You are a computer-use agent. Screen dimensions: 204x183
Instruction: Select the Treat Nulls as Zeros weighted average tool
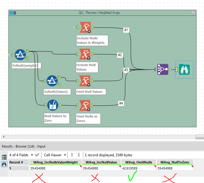85,105
